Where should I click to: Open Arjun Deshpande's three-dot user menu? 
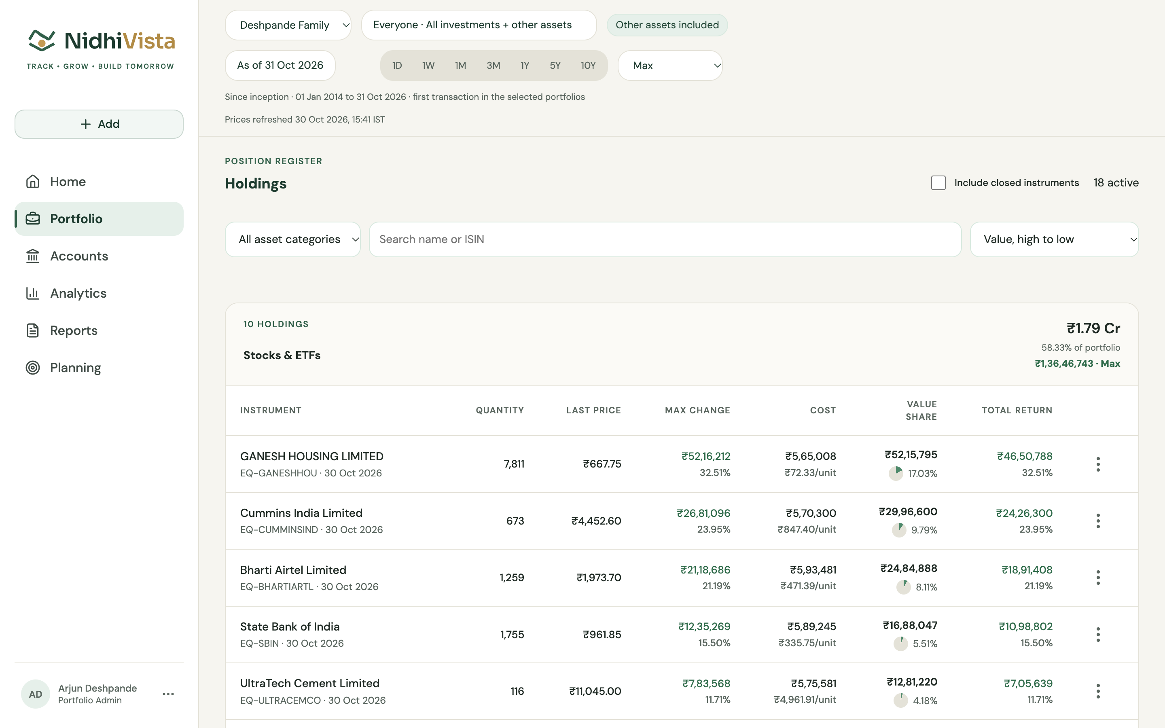[168, 694]
